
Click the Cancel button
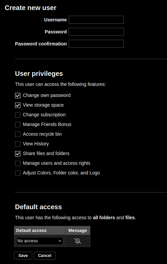pos(45,256)
